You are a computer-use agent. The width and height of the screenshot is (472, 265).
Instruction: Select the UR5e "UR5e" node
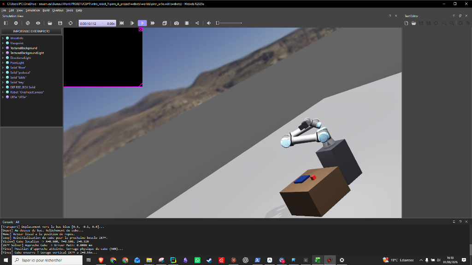pyautogui.click(x=18, y=97)
